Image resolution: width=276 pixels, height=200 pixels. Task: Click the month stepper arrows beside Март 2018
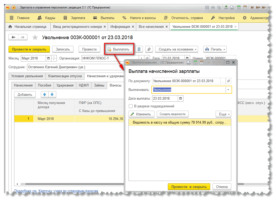[54, 58]
